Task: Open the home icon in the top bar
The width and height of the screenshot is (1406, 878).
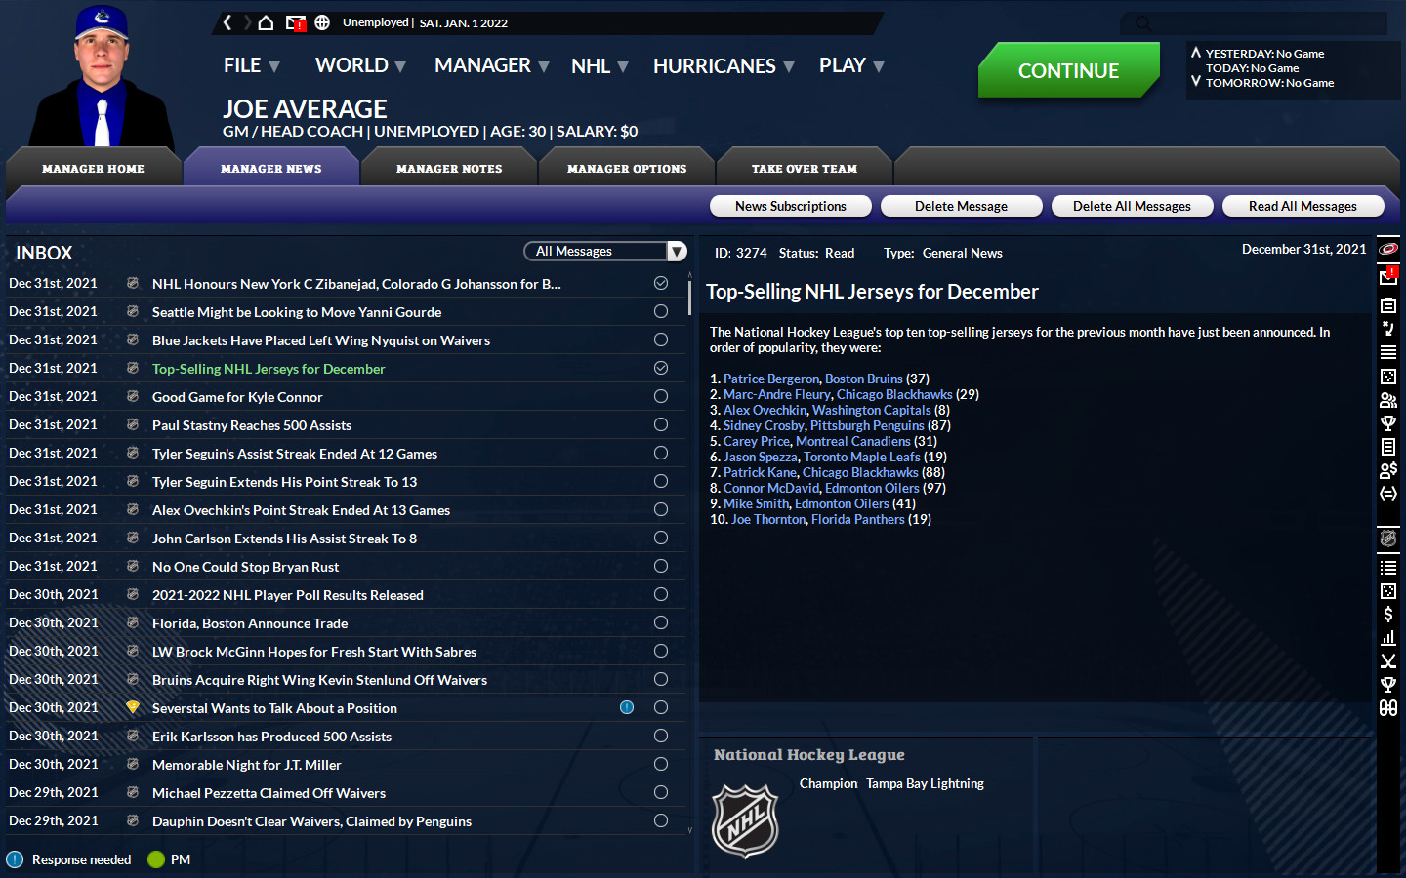Action: [x=265, y=21]
